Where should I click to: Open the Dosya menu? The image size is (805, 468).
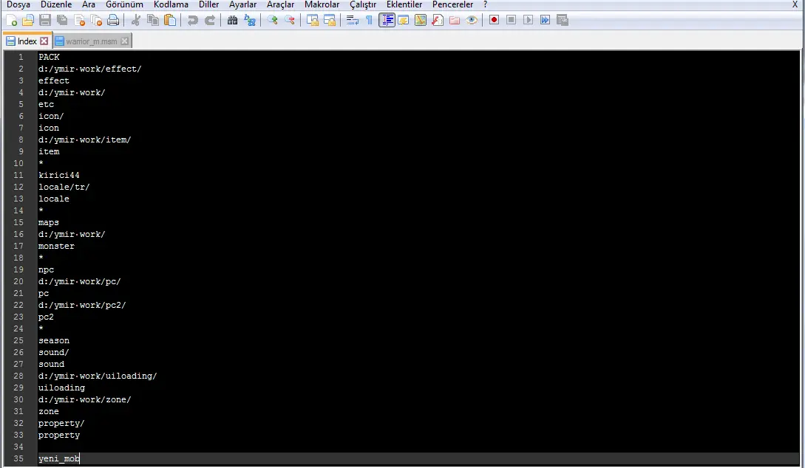[x=18, y=4]
